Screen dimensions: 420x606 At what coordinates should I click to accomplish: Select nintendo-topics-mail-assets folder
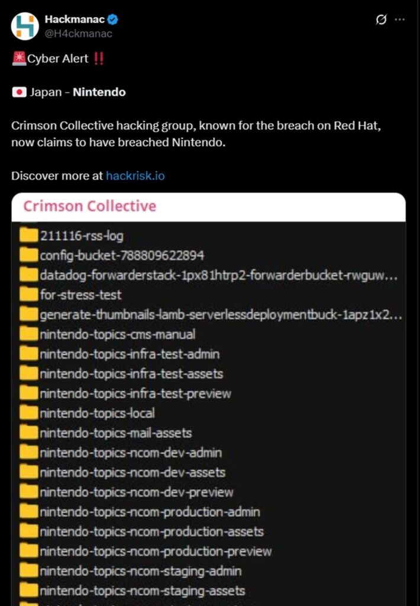115,433
